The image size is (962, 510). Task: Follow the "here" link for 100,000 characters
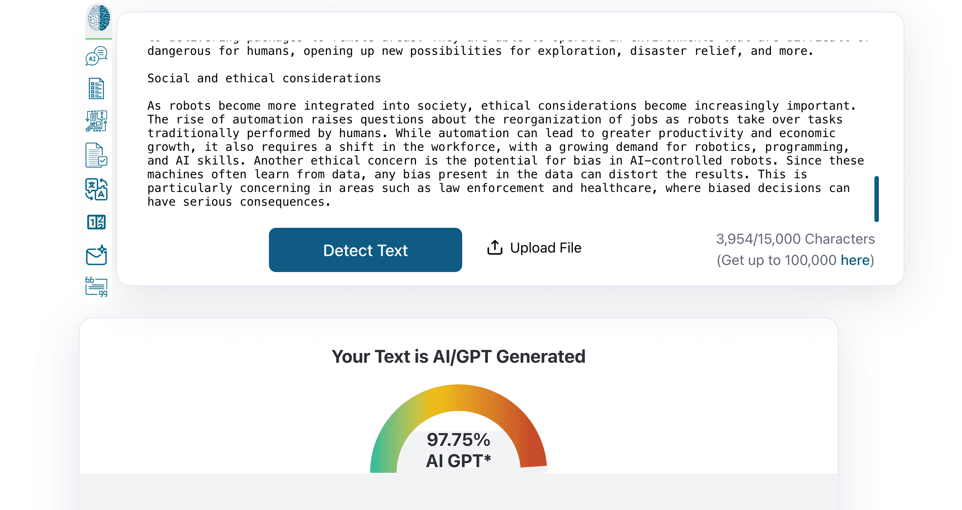tap(855, 260)
